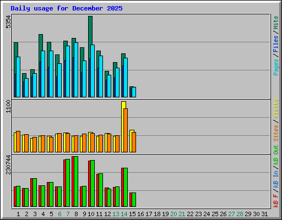Click weekend day 20 on the date axis
Image resolution: width=282 pixels, height=220 pixels.
[x=173, y=214]
